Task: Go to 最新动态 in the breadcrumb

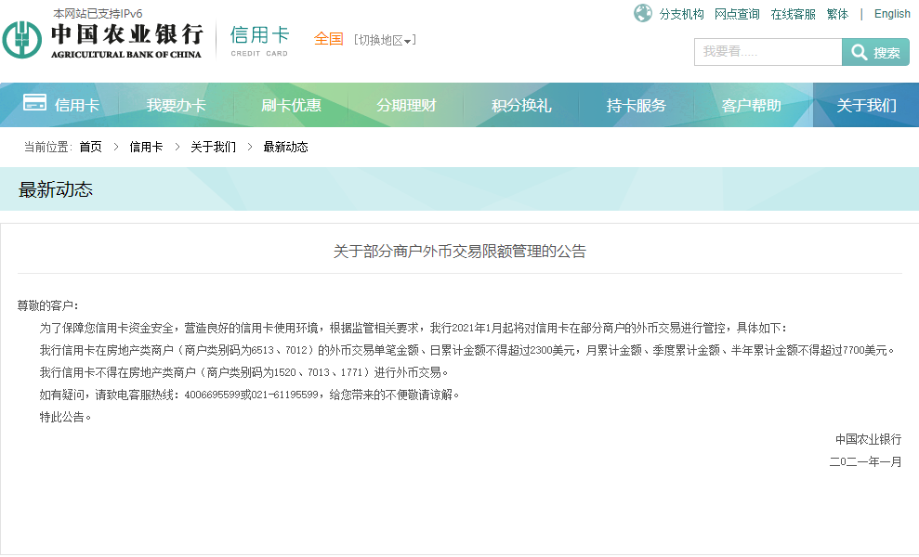Action: pyautogui.click(x=286, y=147)
